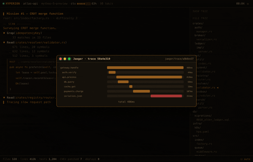The width and height of the screenshot is (253, 162).
Task: Open server.rs in file tree
Action: 205,51
